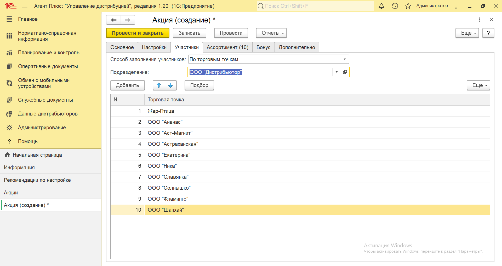The image size is (502, 266).
Task: Select row ООО "Аст-Магнит"
Action: tap(300, 133)
